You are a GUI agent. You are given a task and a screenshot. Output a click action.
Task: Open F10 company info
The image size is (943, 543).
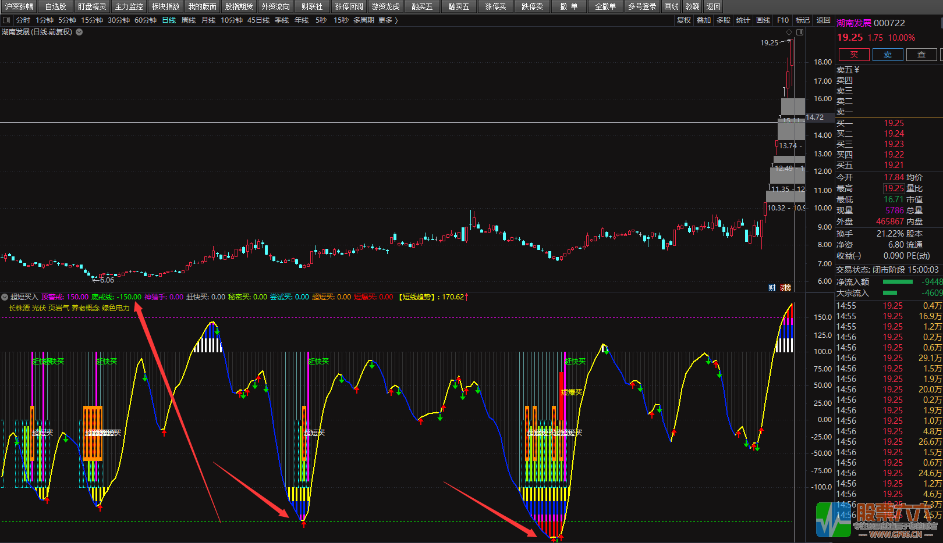coord(783,20)
